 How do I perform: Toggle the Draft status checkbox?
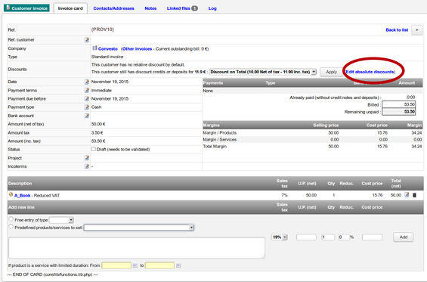coord(94,149)
